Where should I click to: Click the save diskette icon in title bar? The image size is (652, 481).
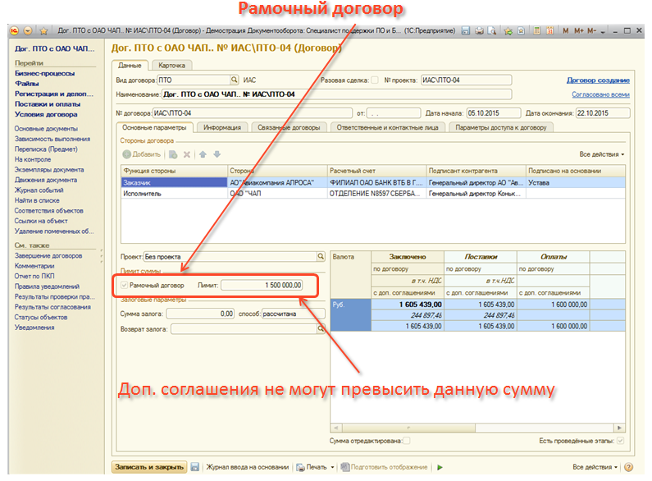[466, 30]
